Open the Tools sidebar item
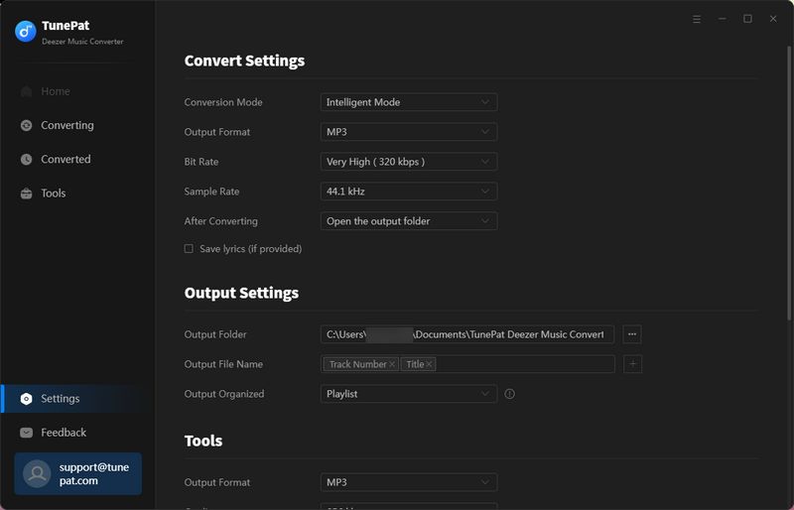This screenshot has height=510, width=794. pyautogui.click(x=53, y=193)
